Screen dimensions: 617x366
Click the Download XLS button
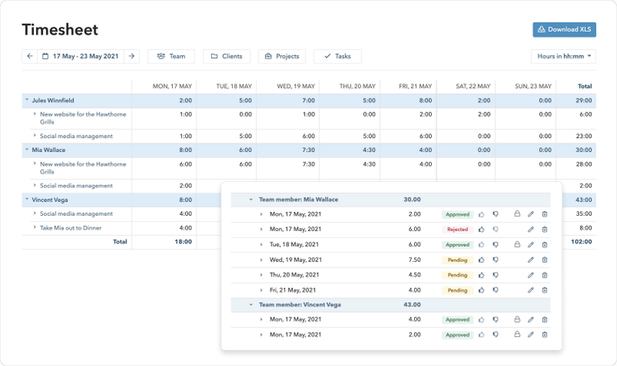pyautogui.click(x=564, y=29)
